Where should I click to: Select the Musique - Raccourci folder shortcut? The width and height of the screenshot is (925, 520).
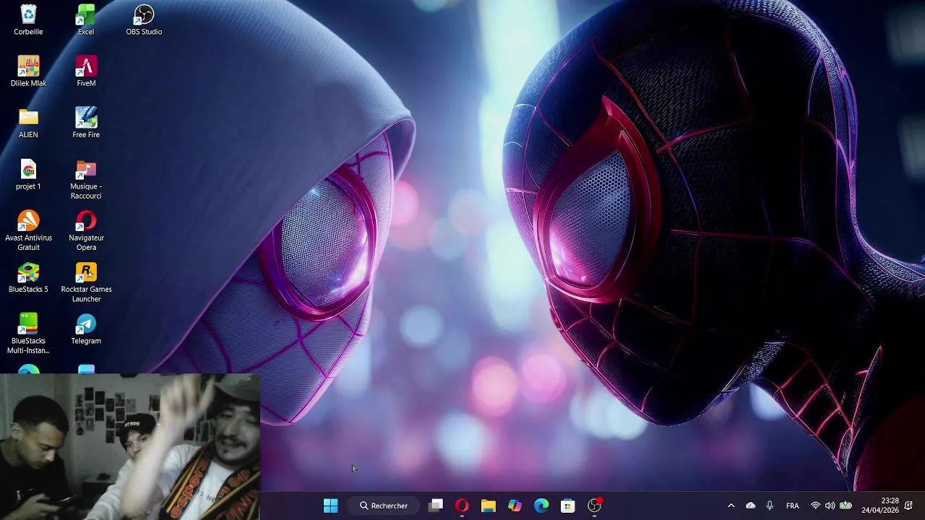tap(86, 179)
